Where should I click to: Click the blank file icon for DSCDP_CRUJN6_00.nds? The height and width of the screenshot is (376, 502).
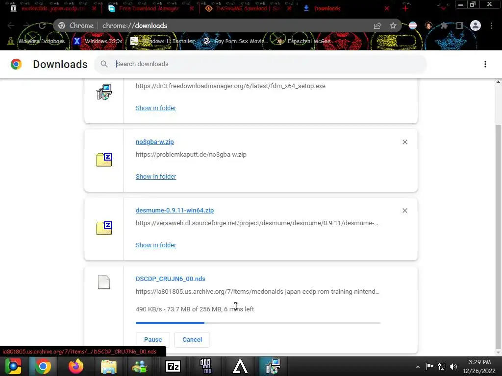(x=104, y=282)
